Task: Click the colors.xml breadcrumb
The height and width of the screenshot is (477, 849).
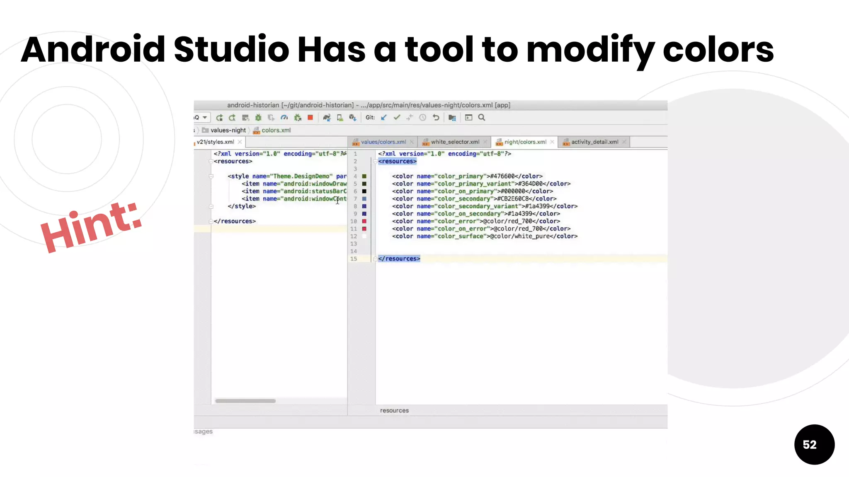Action: [x=272, y=130]
